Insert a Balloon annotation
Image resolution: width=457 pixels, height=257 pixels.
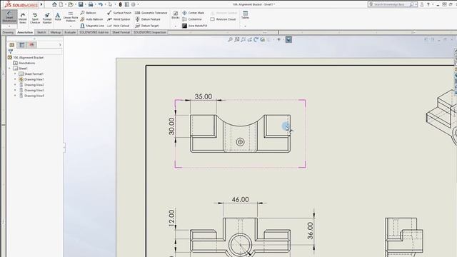click(88, 13)
